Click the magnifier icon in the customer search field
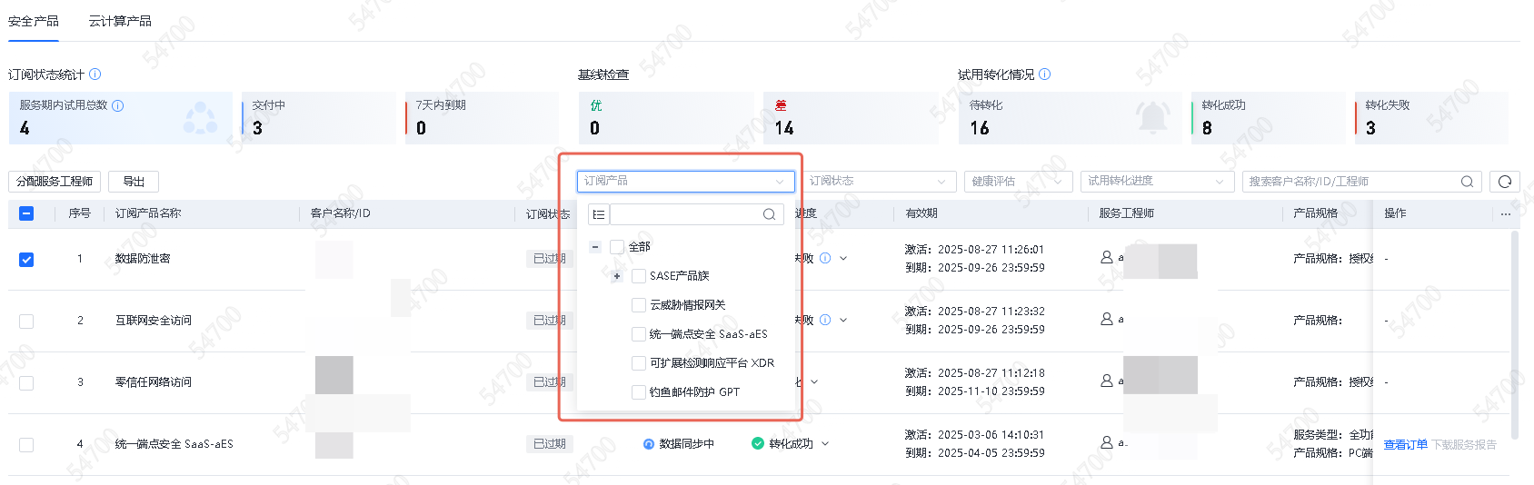The image size is (1534, 485). (x=1466, y=182)
